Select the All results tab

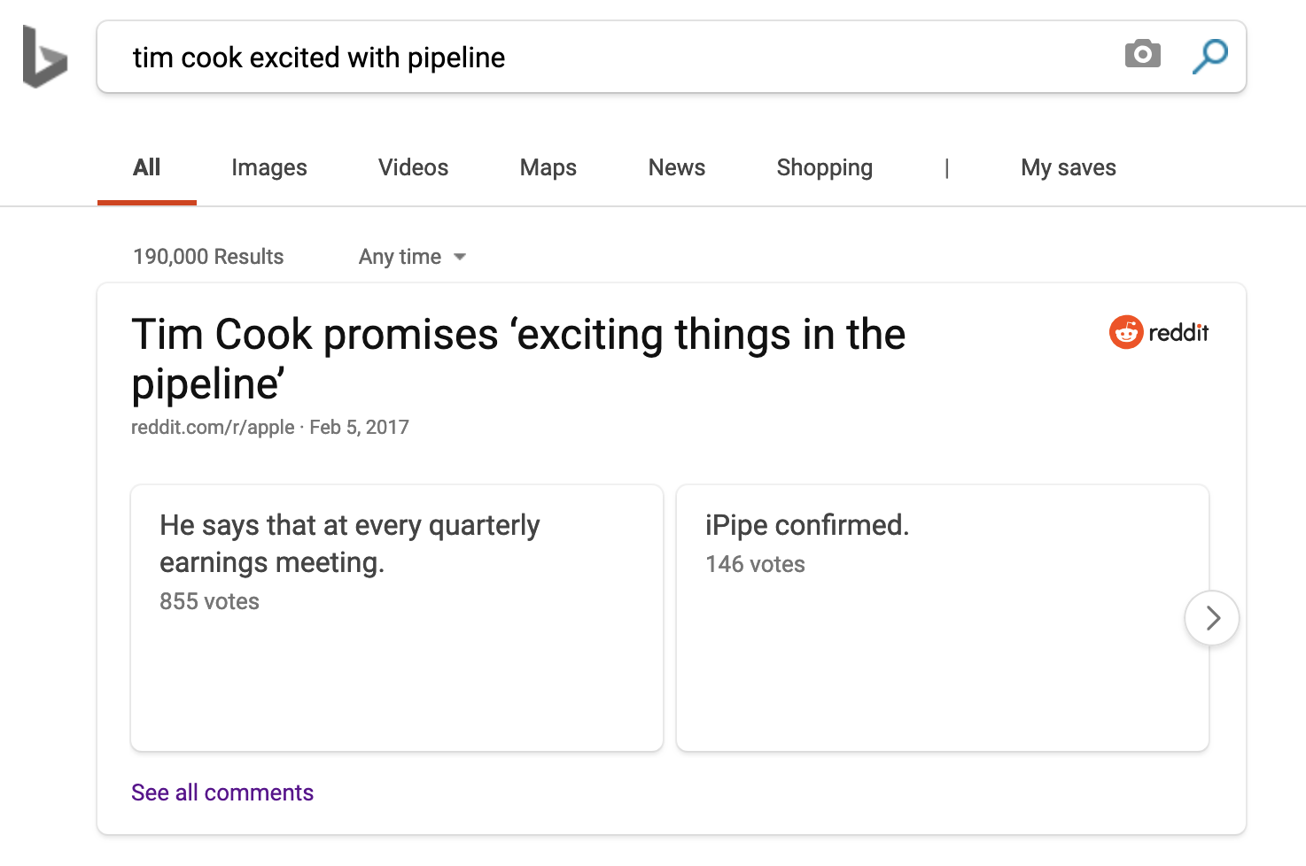(x=147, y=167)
